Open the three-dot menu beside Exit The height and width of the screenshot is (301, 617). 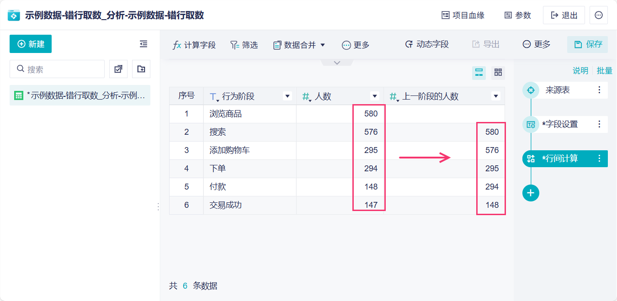599,15
